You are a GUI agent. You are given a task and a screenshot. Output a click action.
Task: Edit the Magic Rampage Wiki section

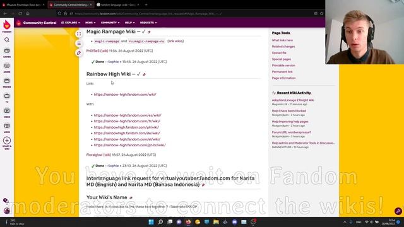tap(149, 32)
